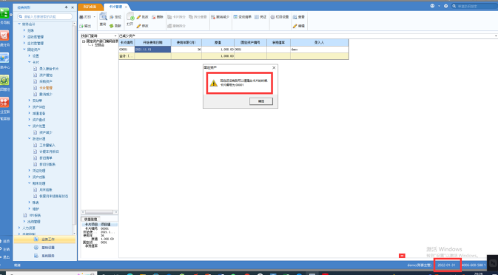Collapse the 固定资产 tree node

[x=24, y=50]
